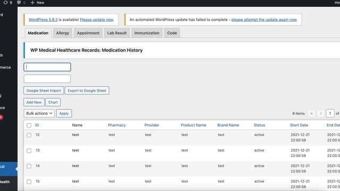
Task: Click the 'active' status of record 12
Action: pyautogui.click(x=259, y=135)
